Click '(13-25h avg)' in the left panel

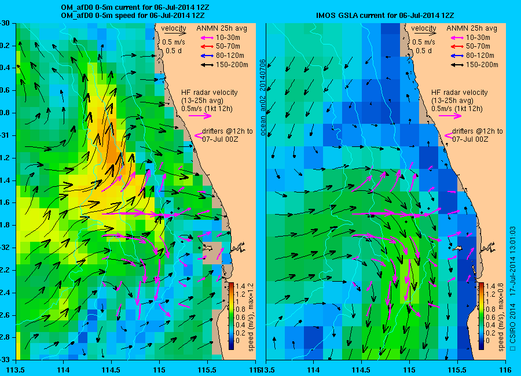click(x=202, y=101)
